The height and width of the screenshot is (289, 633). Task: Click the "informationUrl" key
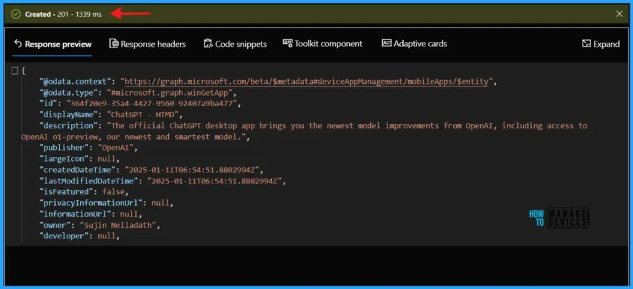pyautogui.click(x=75, y=213)
